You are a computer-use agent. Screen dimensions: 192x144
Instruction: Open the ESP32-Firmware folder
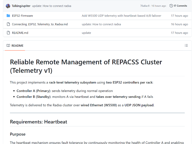[22, 16]
